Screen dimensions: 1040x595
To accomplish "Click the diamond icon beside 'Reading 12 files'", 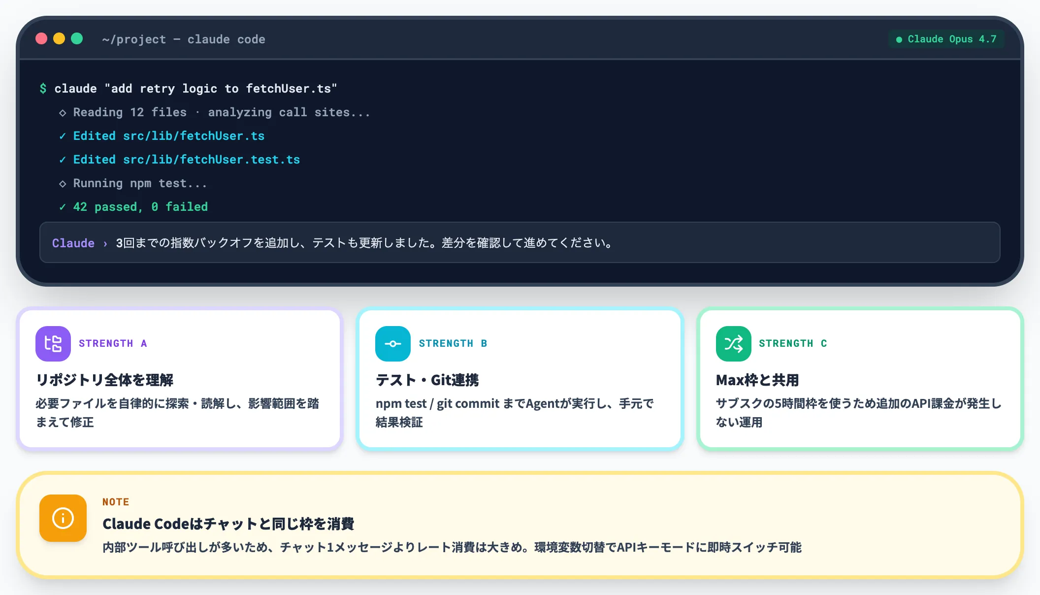I will [63, 113].
